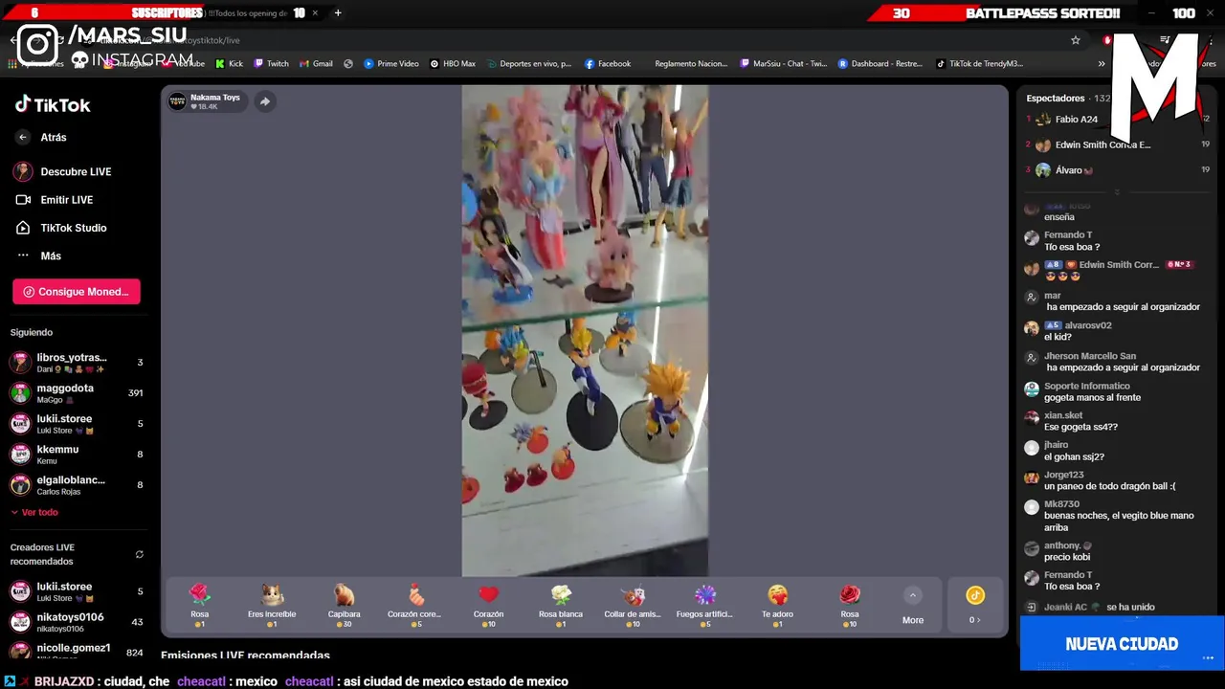Click the Nakama Toys streamer avatar
The image size is (1225, 689).
click(x=178, y=101)
